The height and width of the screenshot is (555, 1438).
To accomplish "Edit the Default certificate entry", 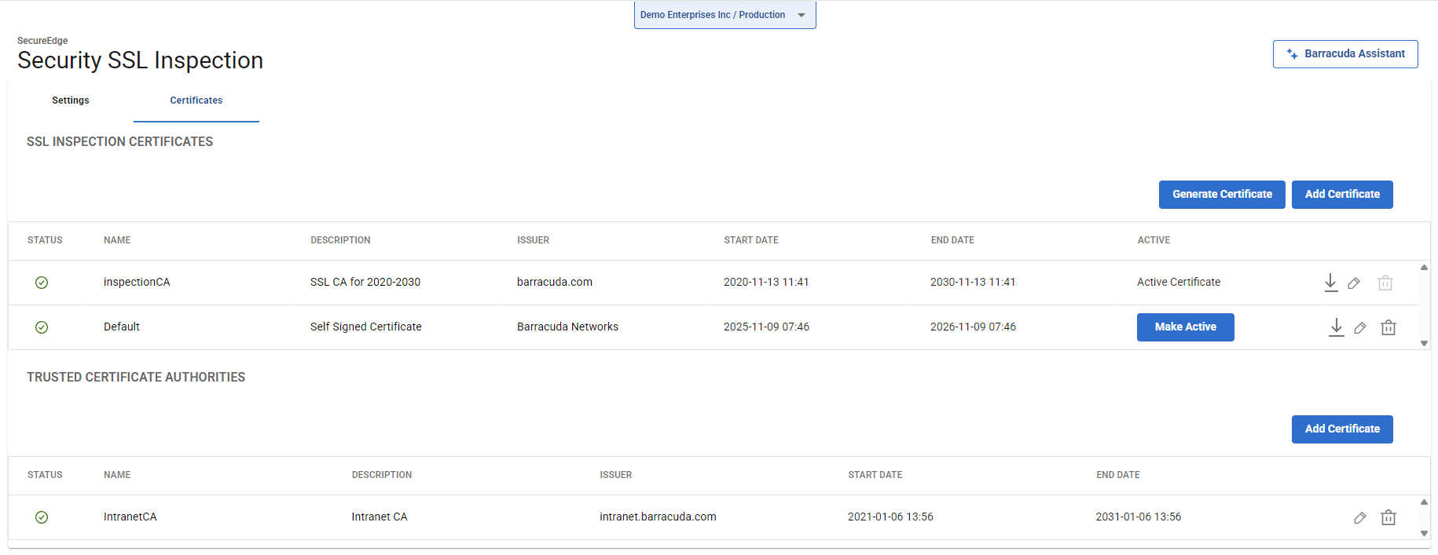I will 1360,328.
